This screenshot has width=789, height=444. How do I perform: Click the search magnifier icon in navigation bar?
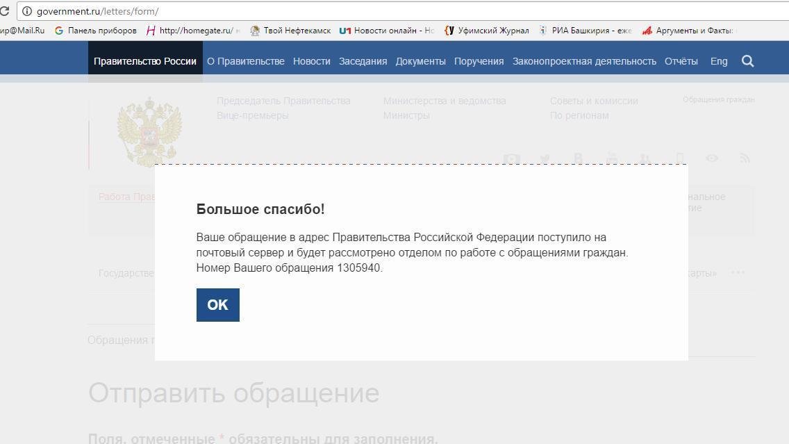[747, 61]
